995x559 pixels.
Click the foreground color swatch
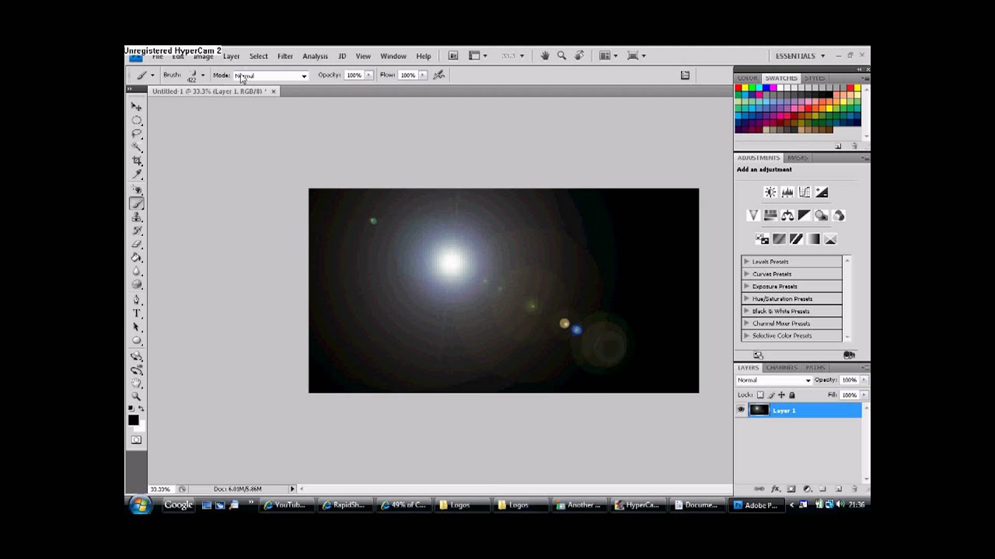[x=134, y=420]
